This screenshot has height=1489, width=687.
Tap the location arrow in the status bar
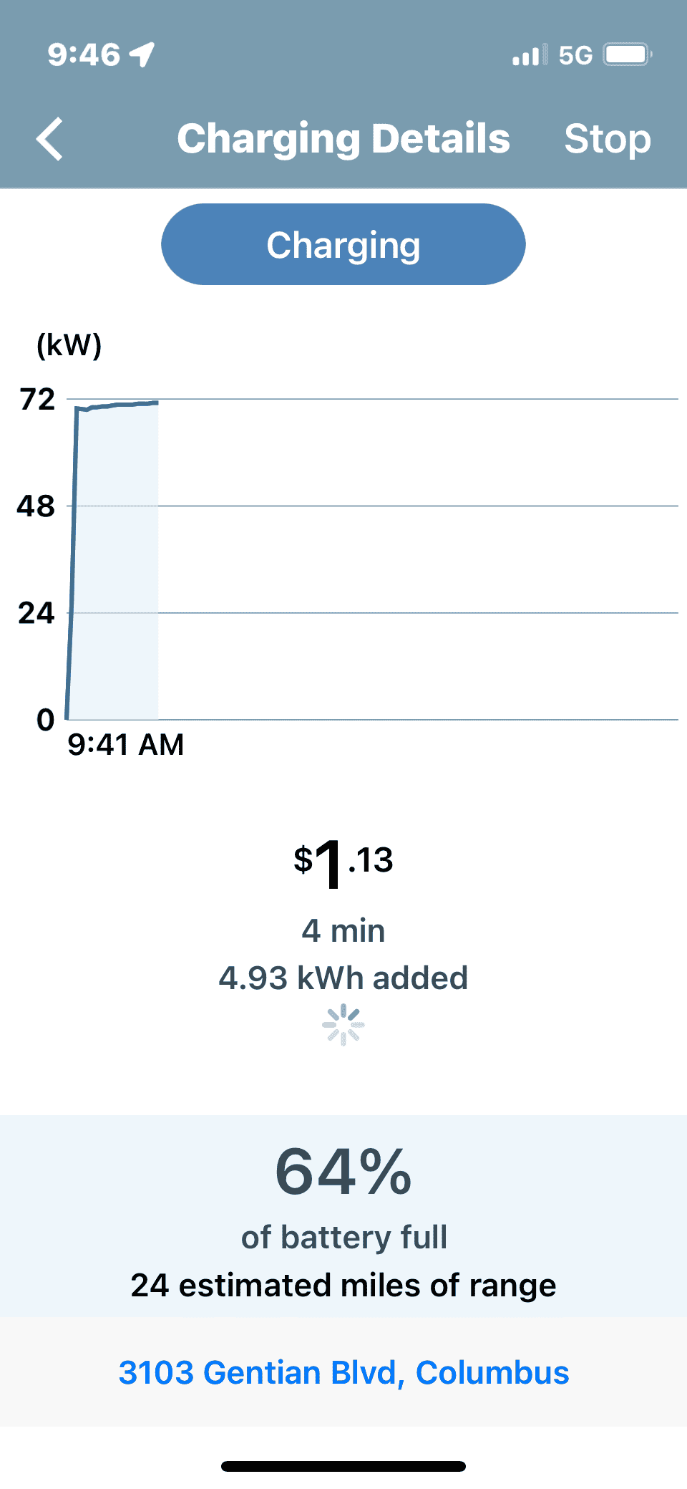[x=142, y=54]
